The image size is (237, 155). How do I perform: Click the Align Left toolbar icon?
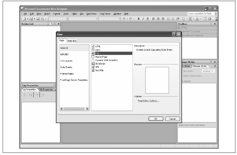click(153, 19)
